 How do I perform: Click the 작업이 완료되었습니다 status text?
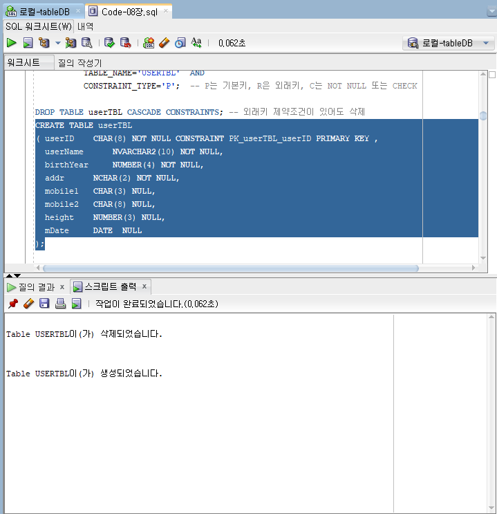click(157, 304)
